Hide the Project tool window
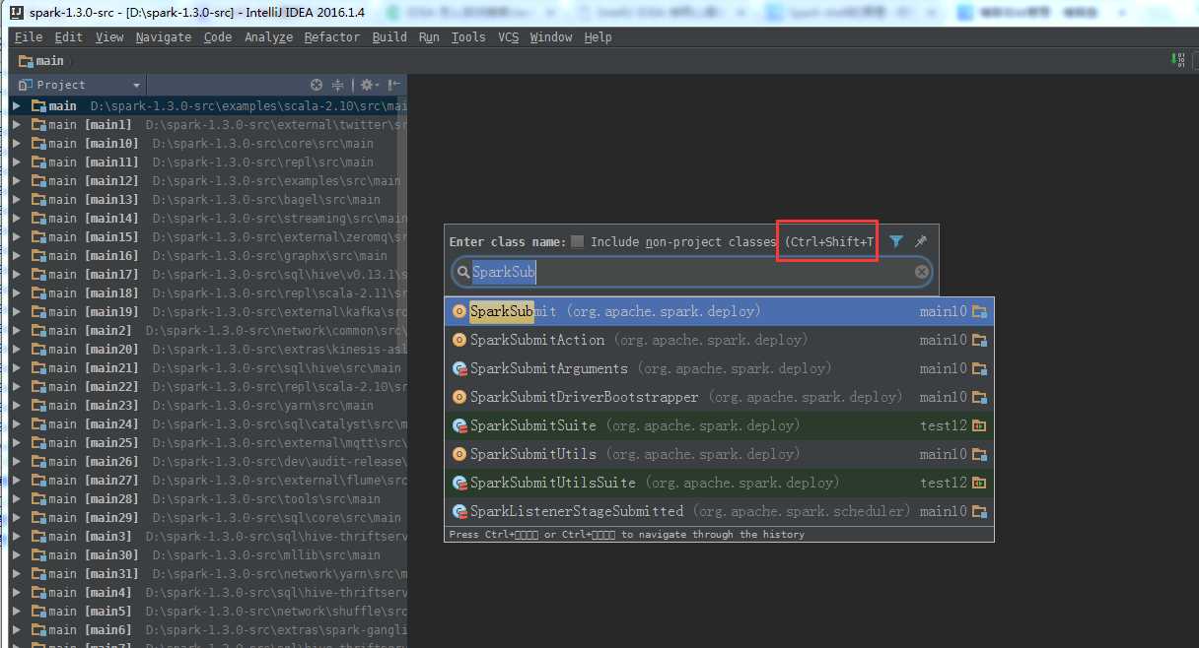 (392, 85)
